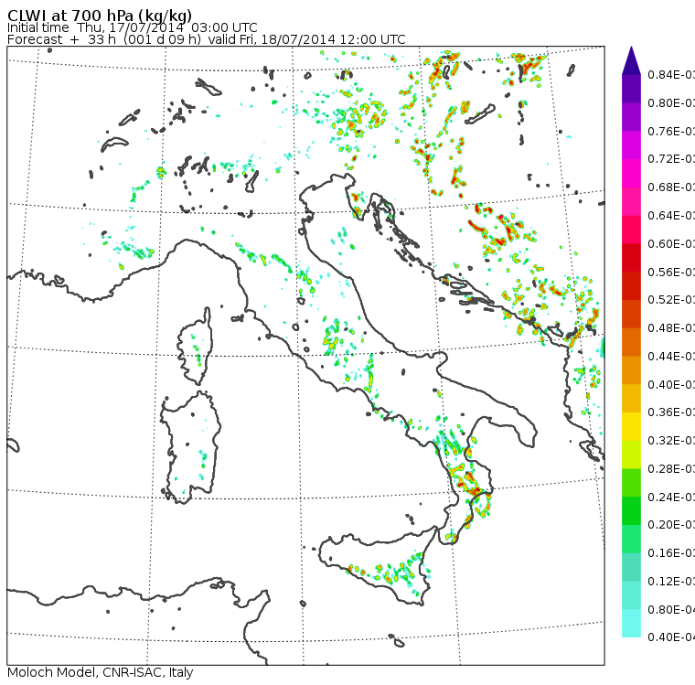The image size is (695, 685).
Task: Click the 0.24E-03 legend label
Action: point(671,497)
